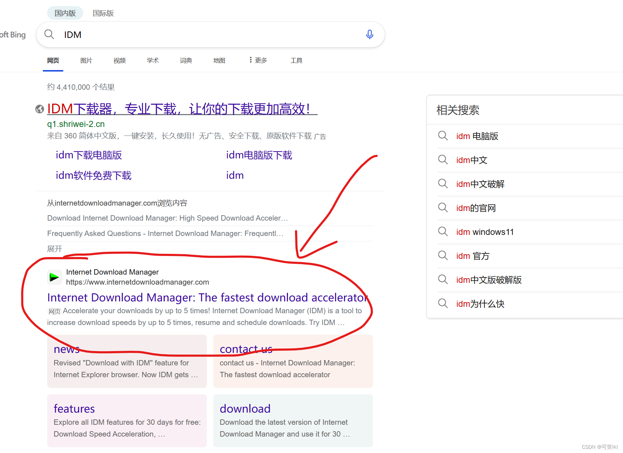Click search icon beside idm 官方

point(443,256)
